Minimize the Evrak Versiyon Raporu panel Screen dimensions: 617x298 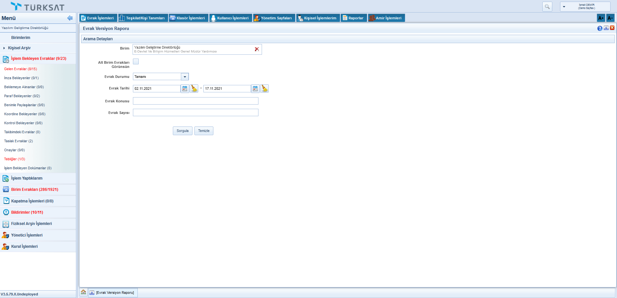[x=606, y=28]
